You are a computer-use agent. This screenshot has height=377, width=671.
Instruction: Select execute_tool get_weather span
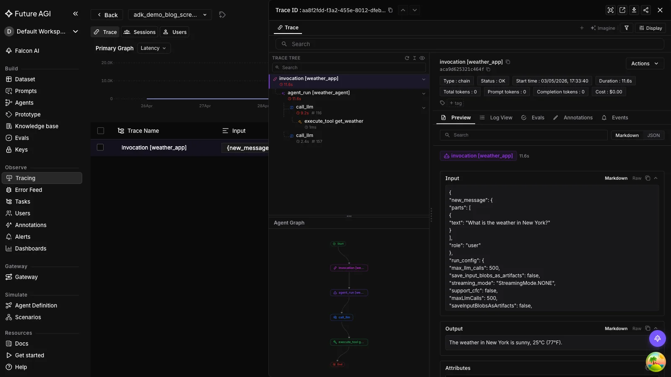click(x=333, y=121)
